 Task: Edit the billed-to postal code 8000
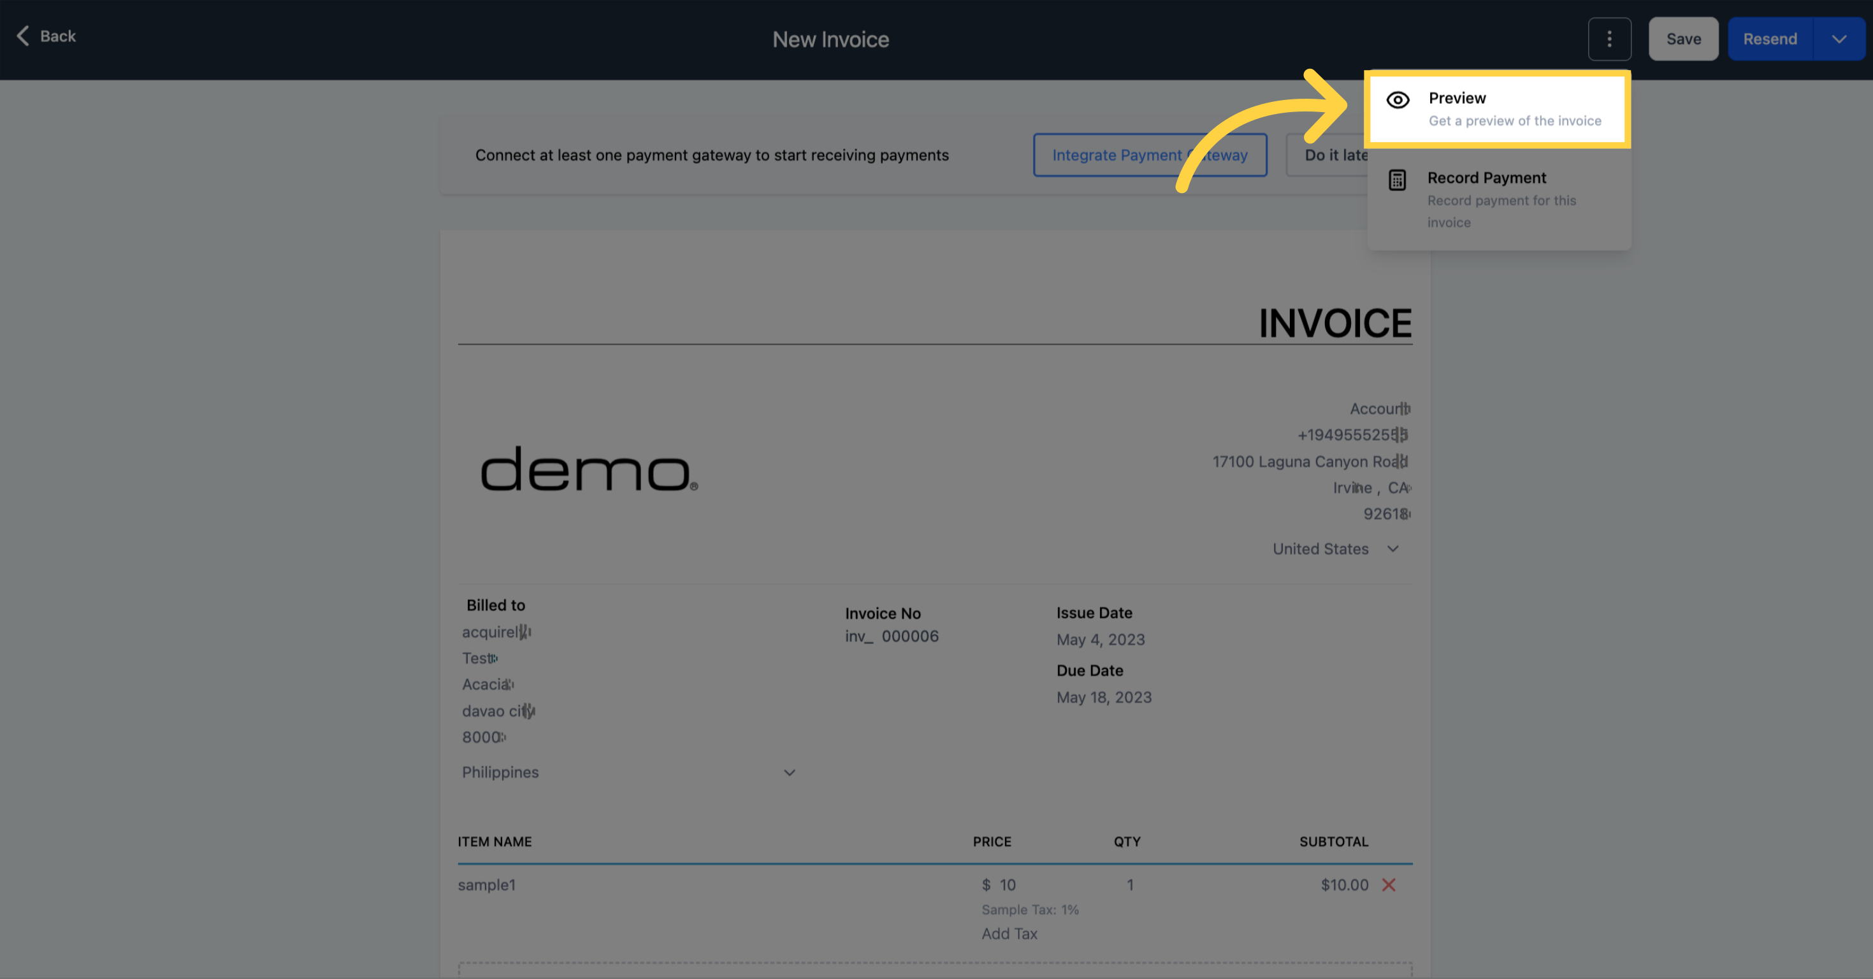[x=484, y=738]
